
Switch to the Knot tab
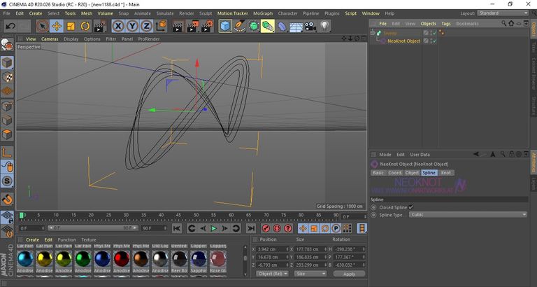coord(445,173)
